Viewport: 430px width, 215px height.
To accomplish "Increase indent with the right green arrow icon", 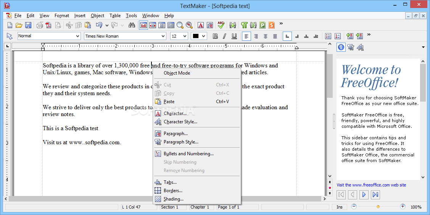I will 359,36.
